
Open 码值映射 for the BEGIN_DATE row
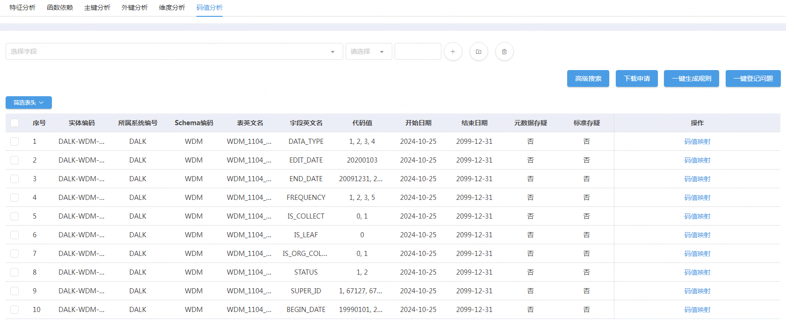pos(697,310)
